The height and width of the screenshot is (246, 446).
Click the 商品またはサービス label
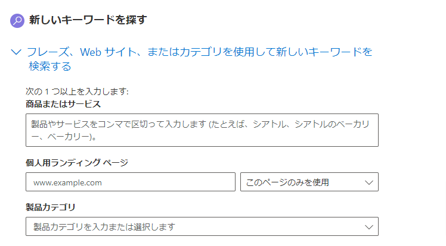click(63, 104)
